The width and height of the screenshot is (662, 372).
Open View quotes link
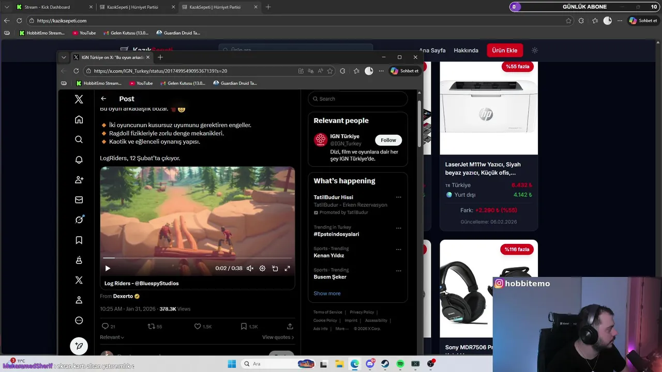(x=278, y=337)
